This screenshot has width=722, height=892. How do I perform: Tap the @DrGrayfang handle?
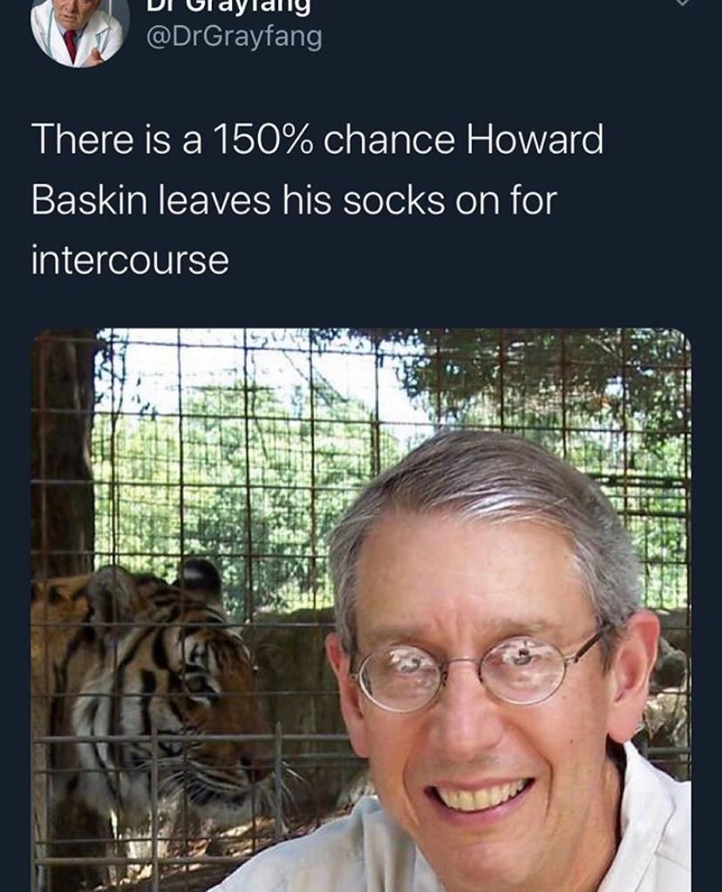[x=234, y=38]
